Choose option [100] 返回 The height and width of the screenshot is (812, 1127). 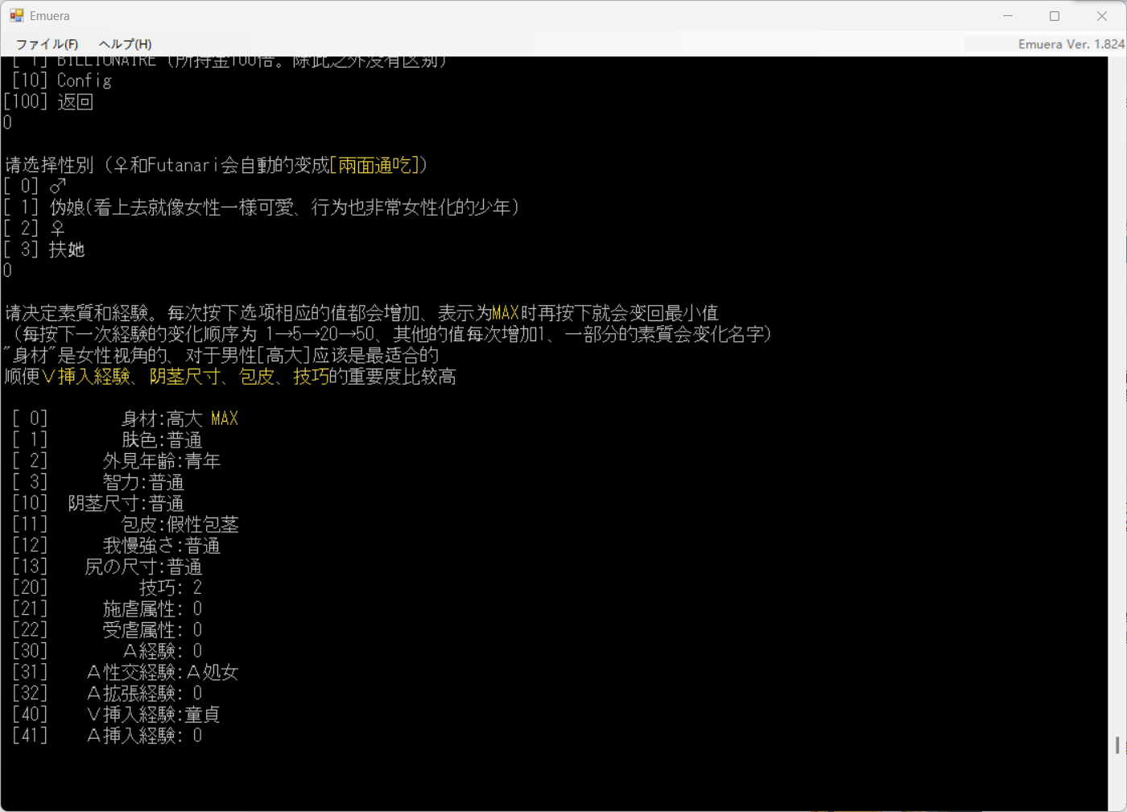(x=48, y=101)
